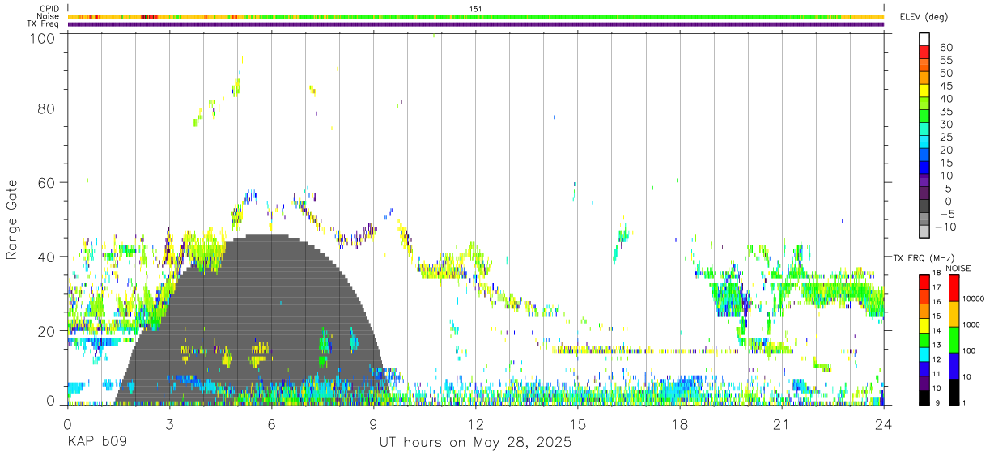Click the 11 value on TX FRQ scale
Screen dimensions: 994x459
click(x=935, y=374)
